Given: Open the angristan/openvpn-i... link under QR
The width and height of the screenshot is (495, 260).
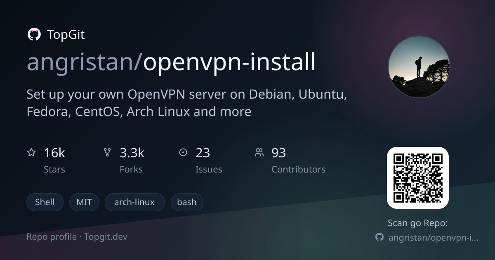Looking at the screenshot, I should point(434,238).
